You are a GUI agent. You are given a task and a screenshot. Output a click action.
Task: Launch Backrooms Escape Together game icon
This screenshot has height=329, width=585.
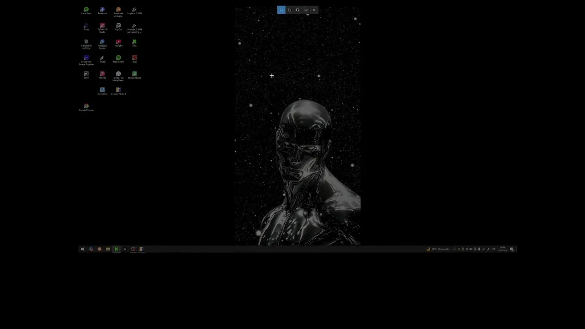[x=86, y=60]
